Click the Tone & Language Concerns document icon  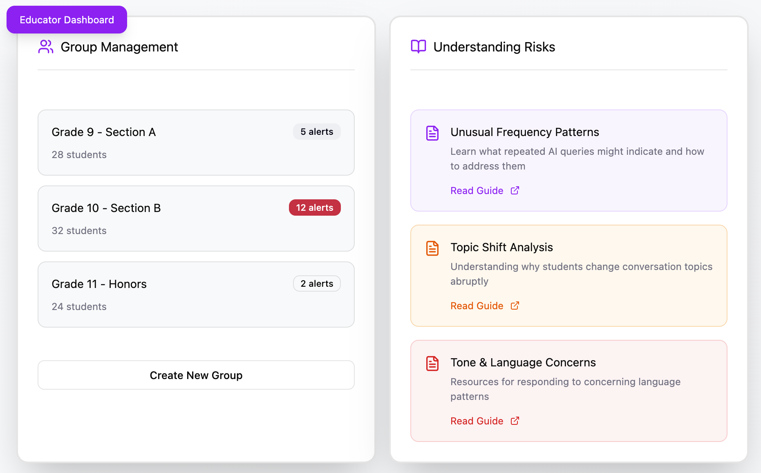(432, 363)
